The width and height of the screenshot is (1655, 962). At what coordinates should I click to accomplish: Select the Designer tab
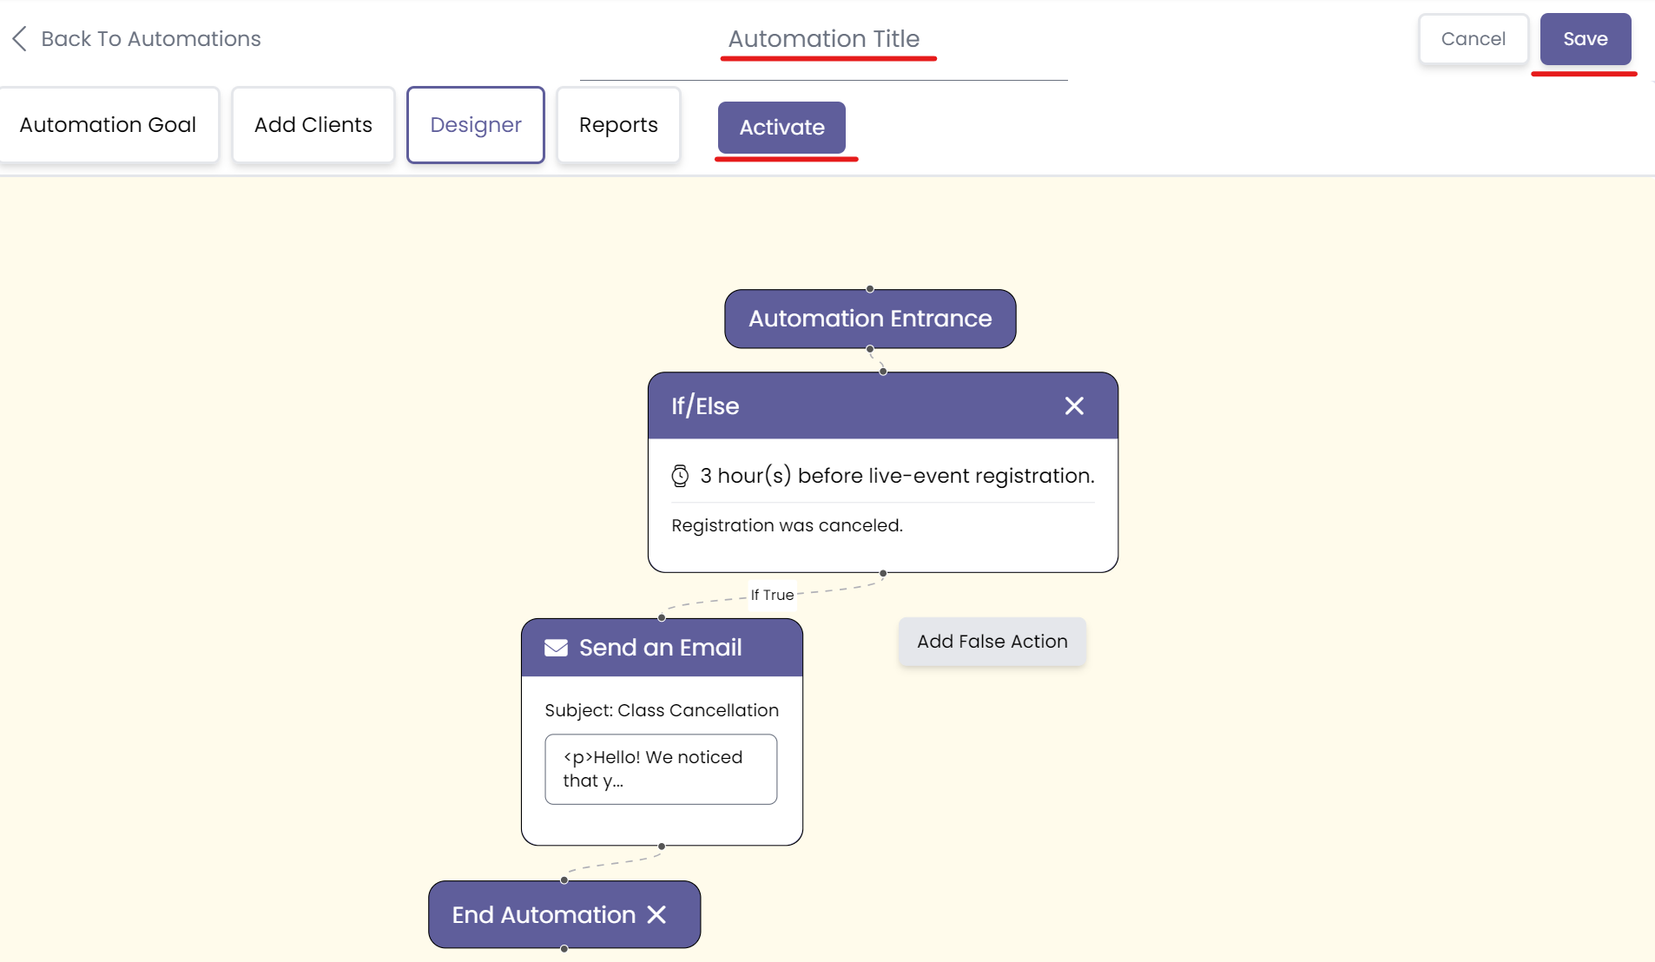click(x=475, y=124)
